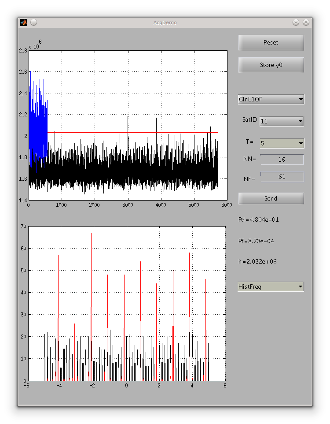The height and width of the screenshot is (424, 330).
Task: Open the T= dropdown showing 5
Action: coord(282,143)
